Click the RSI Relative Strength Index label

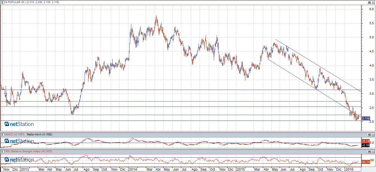(x=25, y=151)
